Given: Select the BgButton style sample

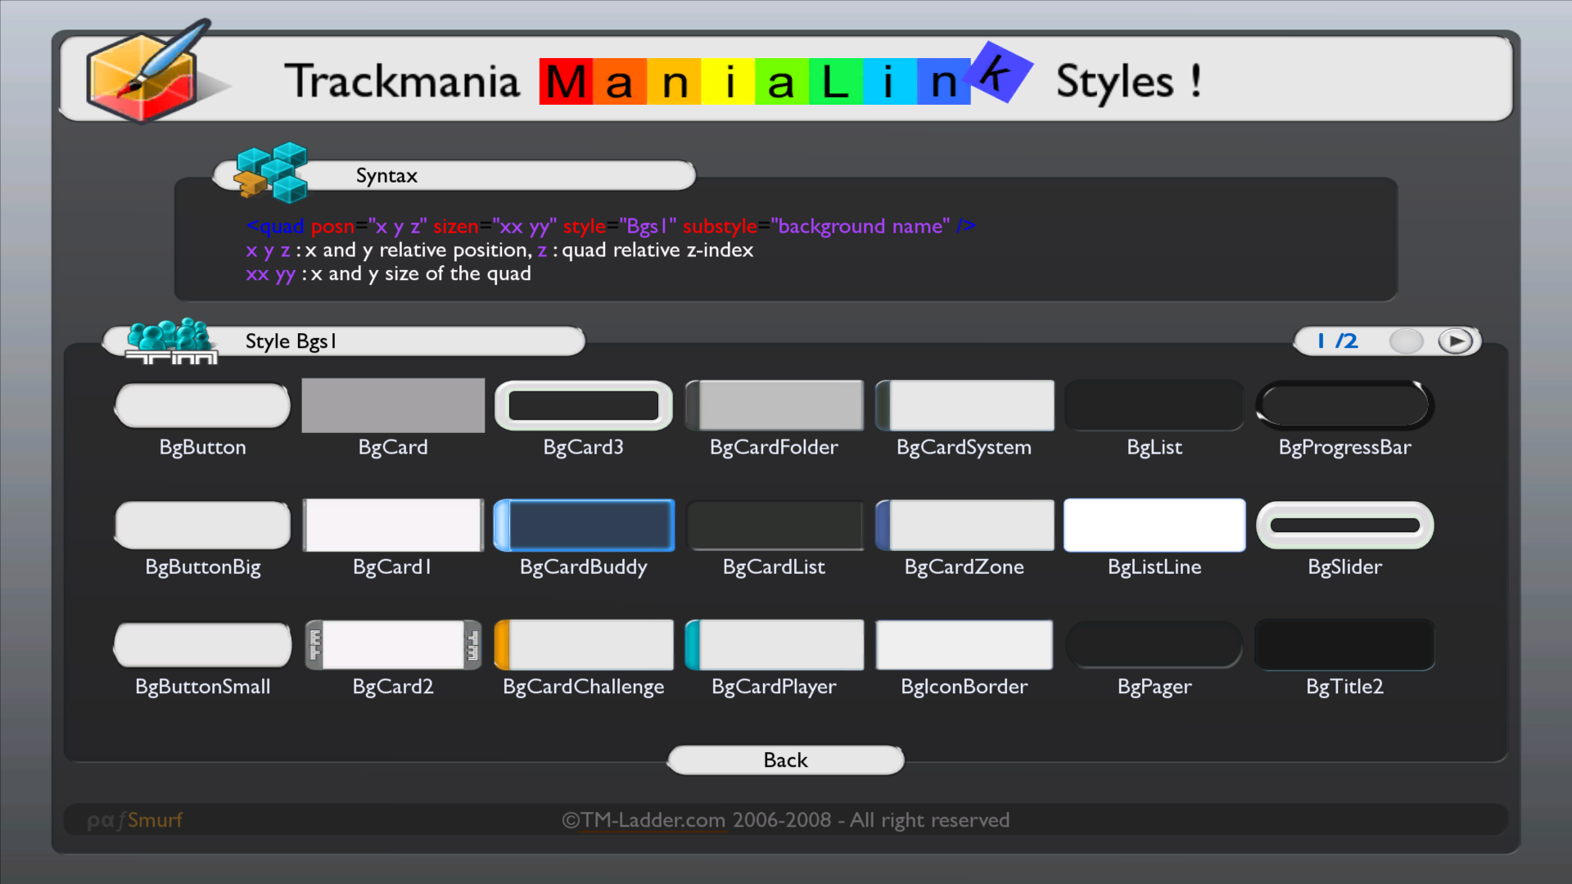Looking at the screenshot, I should [x=202, y=405].
